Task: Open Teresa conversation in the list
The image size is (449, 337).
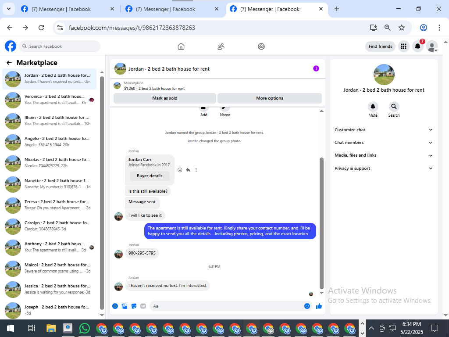Action: pos(49,205)
